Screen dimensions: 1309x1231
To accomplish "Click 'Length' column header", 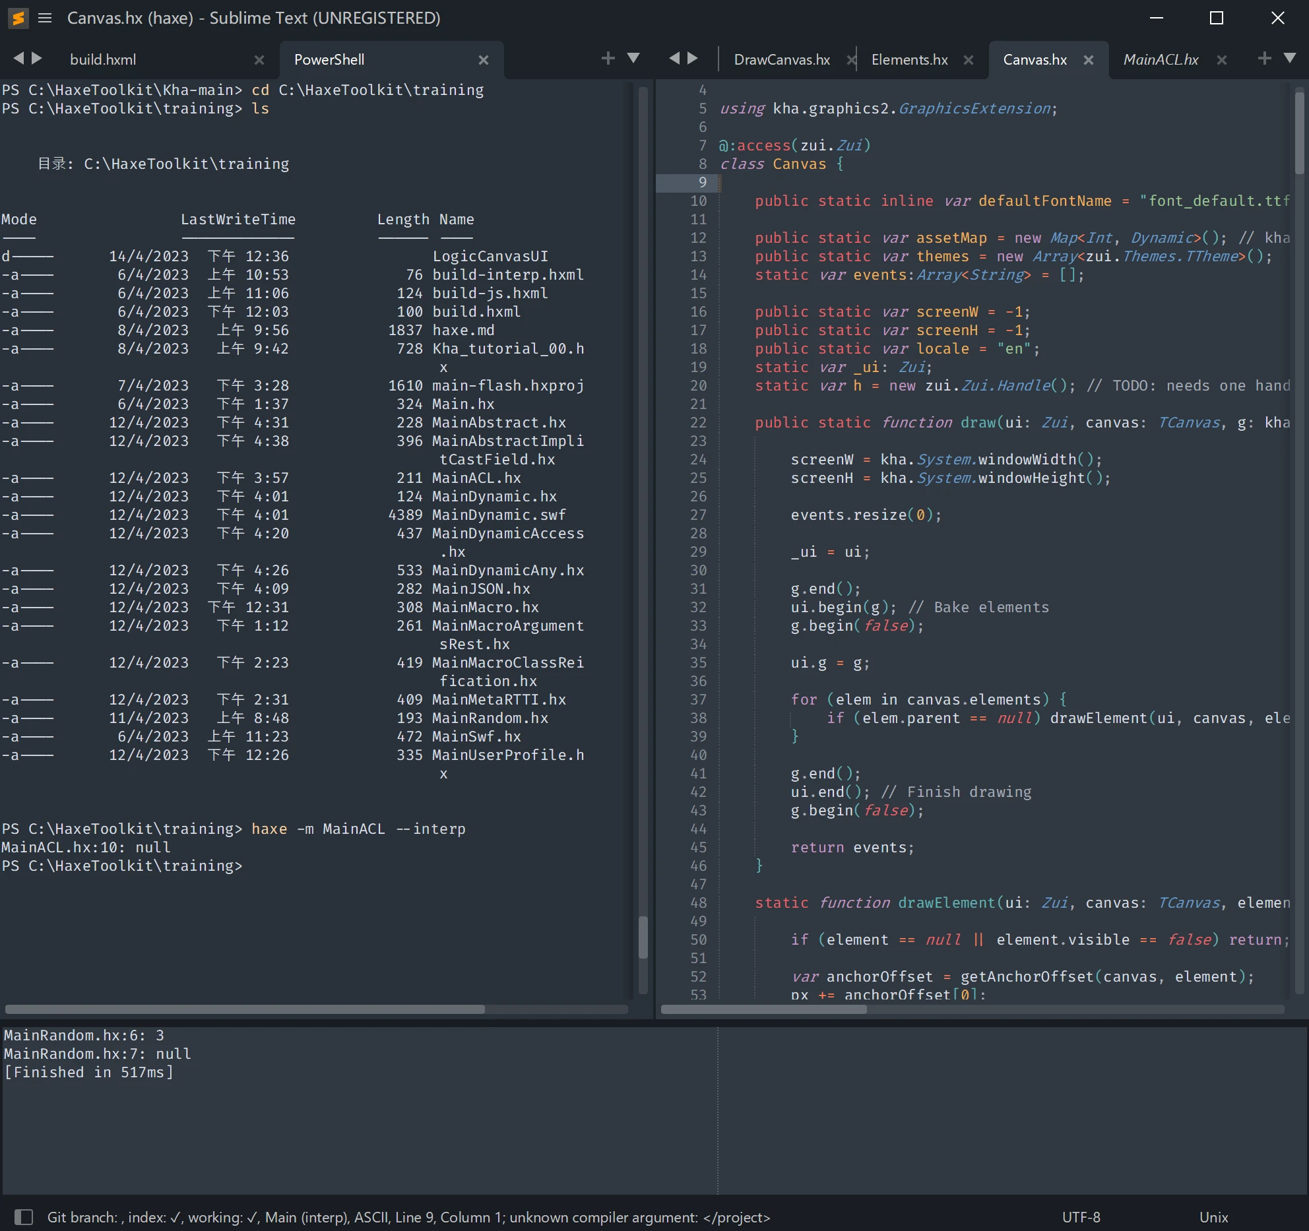I will click(x=403, y=219).
